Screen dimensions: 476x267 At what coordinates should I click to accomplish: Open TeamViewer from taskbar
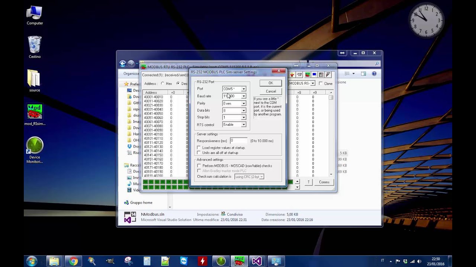184,261
